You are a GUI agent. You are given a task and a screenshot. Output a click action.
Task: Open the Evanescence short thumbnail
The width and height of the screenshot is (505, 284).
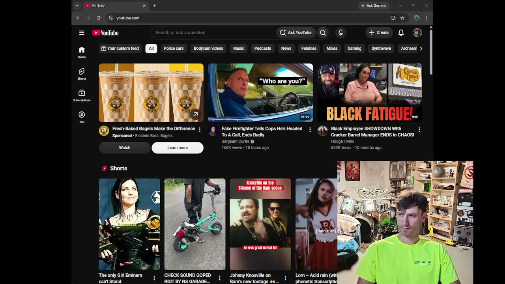click(129, 224)
